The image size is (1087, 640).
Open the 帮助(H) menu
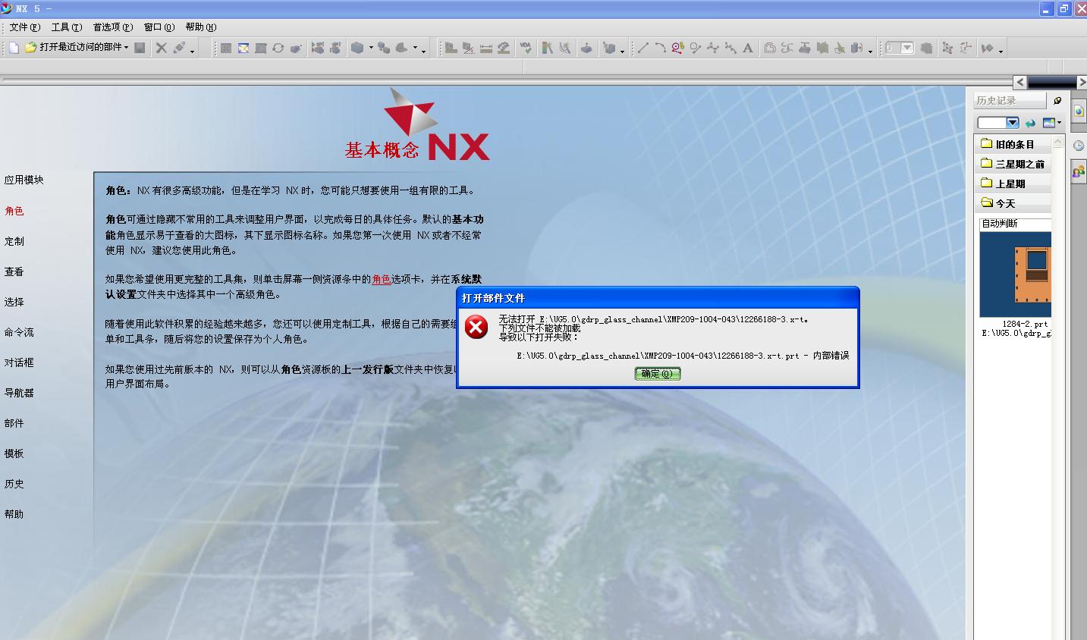201,27
